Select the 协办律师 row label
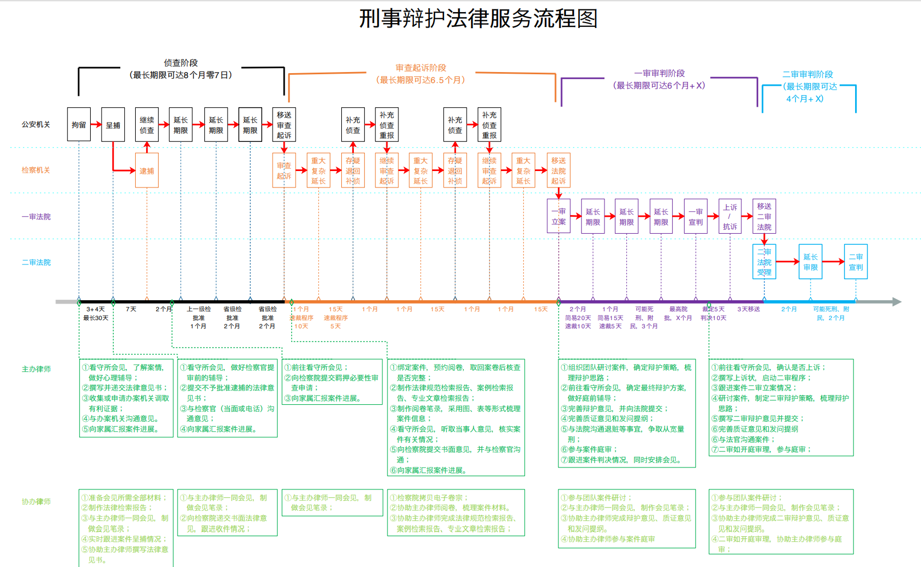Viewport: 921px width, 567px height. (36, 502)
